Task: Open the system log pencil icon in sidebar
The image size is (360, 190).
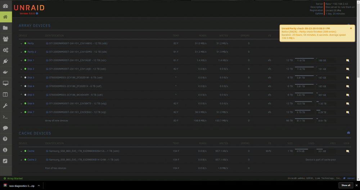Action: 5,161
